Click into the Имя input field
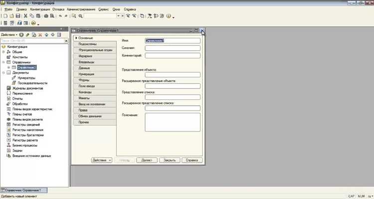This screenshot has width=374, height=199. click(173, 40)
